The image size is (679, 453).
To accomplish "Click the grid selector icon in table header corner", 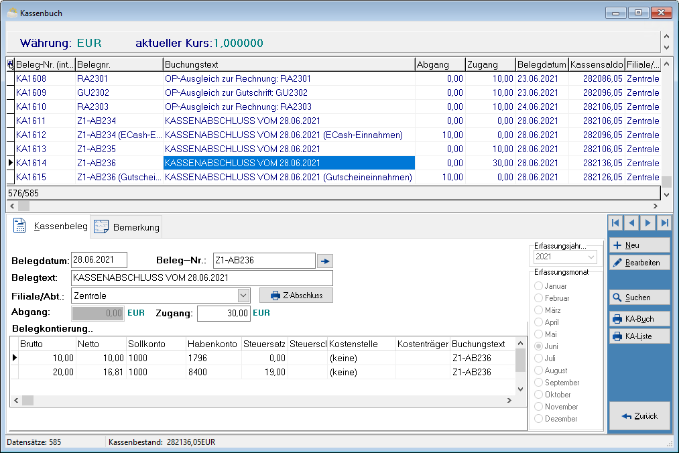I will point(11,65).
